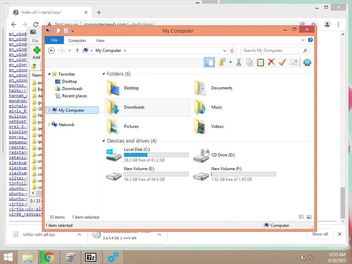
Task: Click the 7-Zip taskbar icon
Action: tap(91, 257)
